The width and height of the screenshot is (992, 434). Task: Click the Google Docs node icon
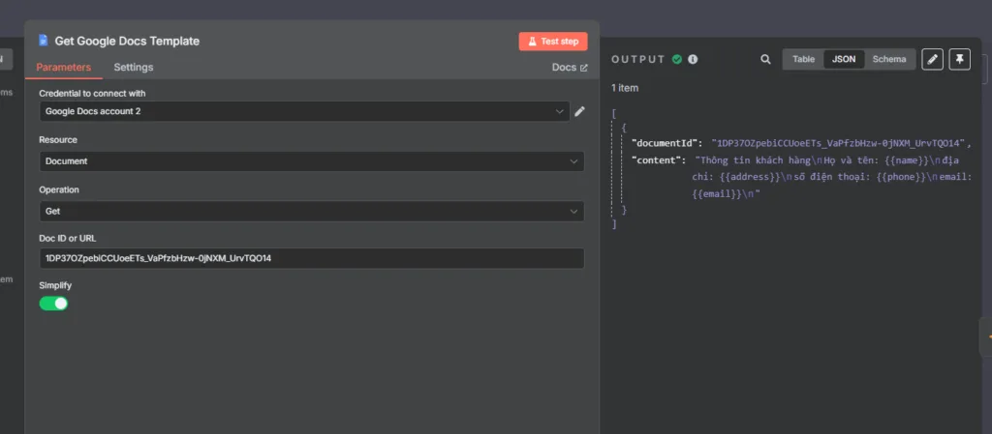point(43,41)
